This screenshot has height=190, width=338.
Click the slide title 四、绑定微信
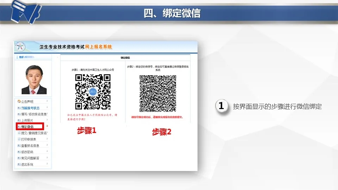(172, 13)
